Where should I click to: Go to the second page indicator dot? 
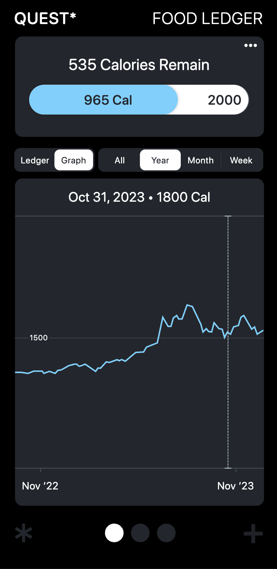point(140,533)
